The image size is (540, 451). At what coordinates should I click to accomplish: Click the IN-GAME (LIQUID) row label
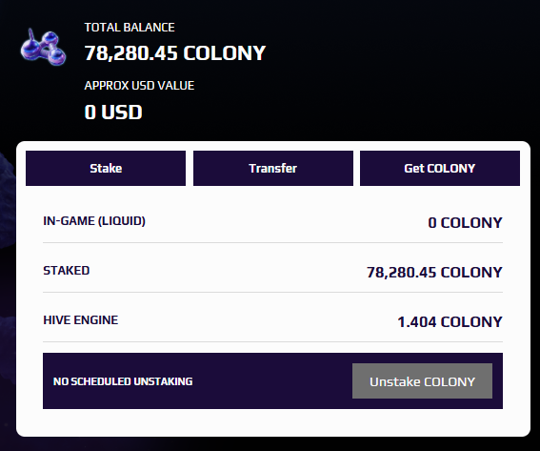94,220
